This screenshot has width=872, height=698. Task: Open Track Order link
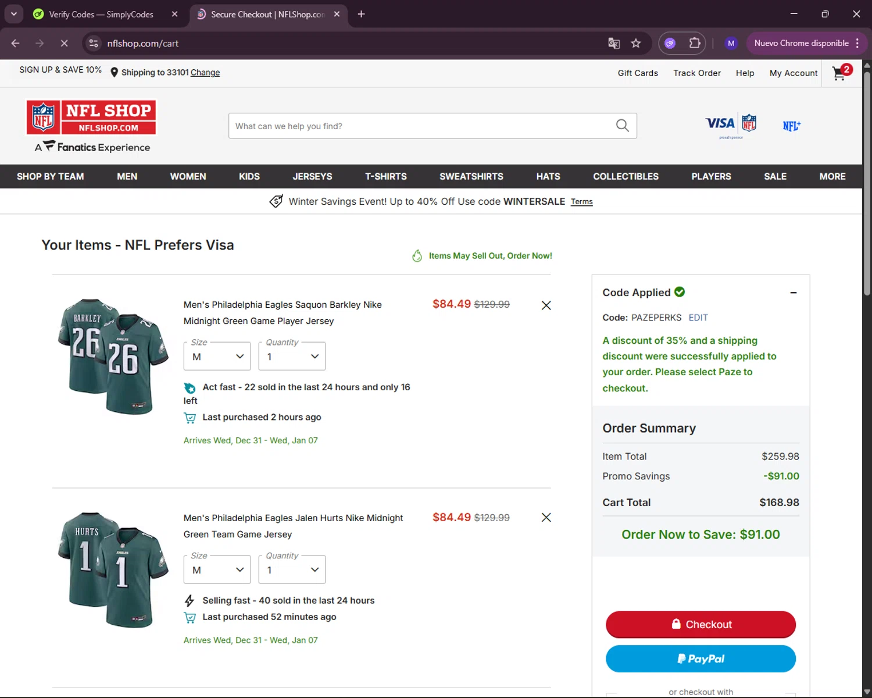[697, 73]
